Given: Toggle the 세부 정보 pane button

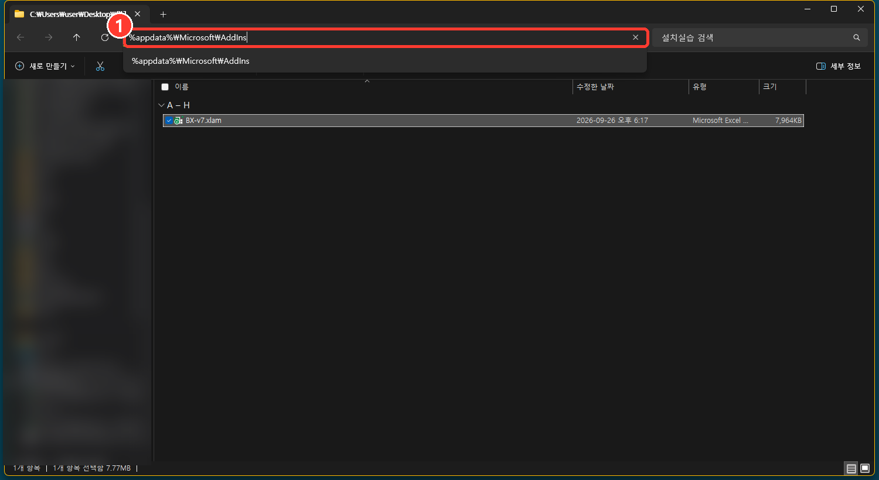Looking at the screenshot, I should 839,66.
